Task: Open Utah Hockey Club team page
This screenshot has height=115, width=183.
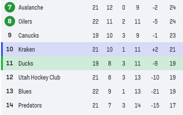Action: (x=39, y=77)
